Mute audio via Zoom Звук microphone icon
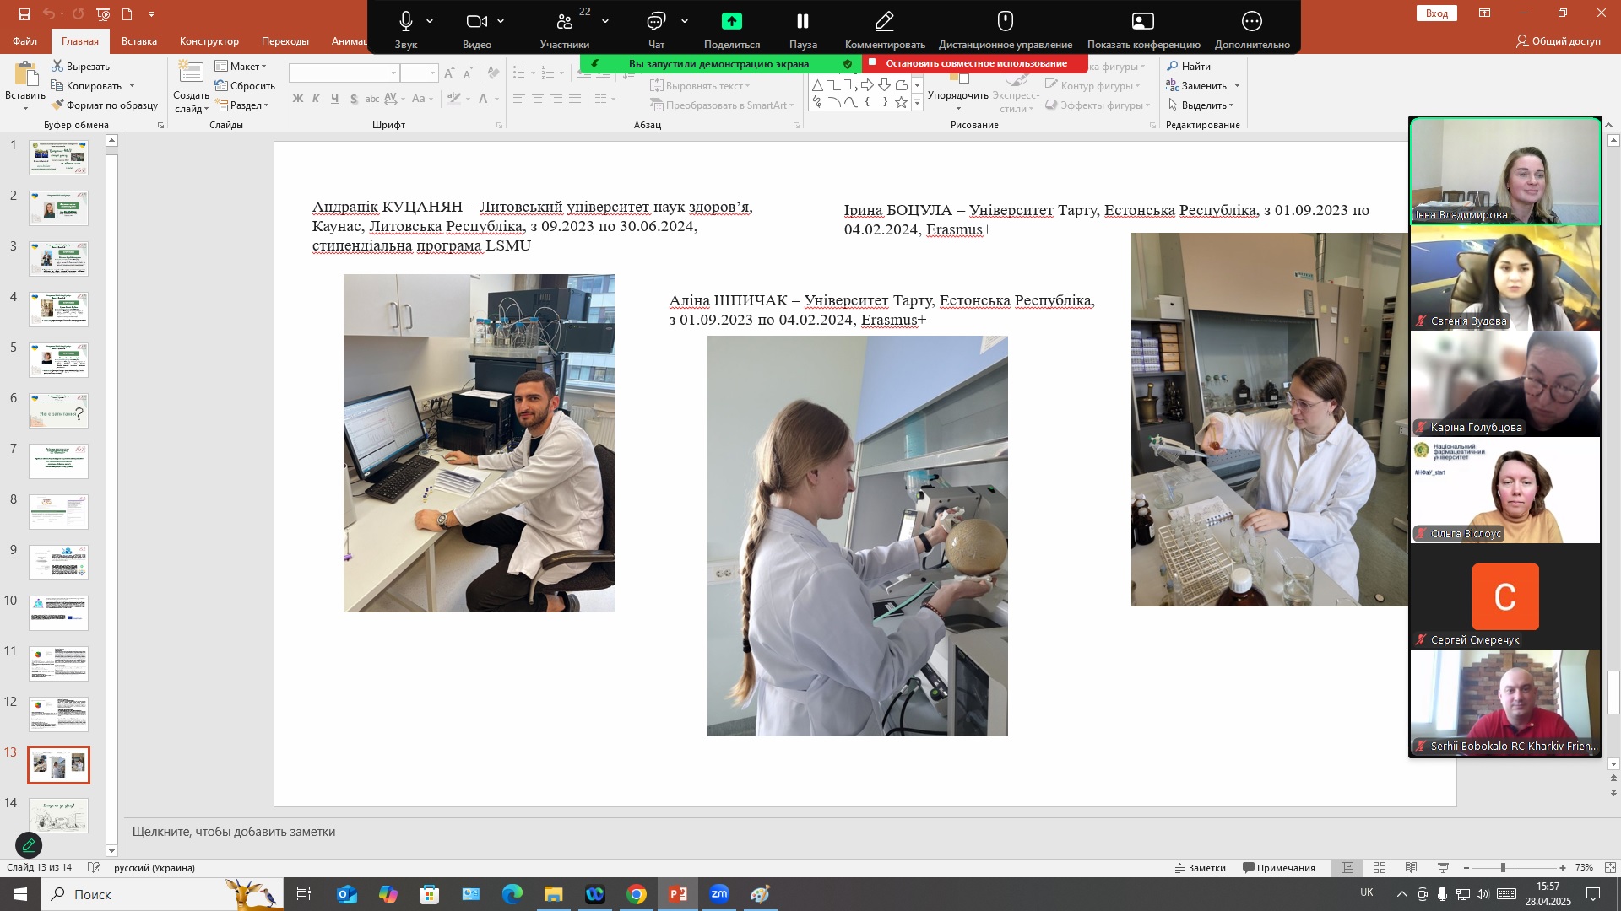This screenshot has width=1621, height=911. tap(406, 21)
